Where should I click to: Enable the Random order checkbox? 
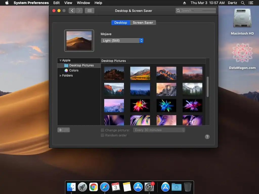[x=102, y=135]
